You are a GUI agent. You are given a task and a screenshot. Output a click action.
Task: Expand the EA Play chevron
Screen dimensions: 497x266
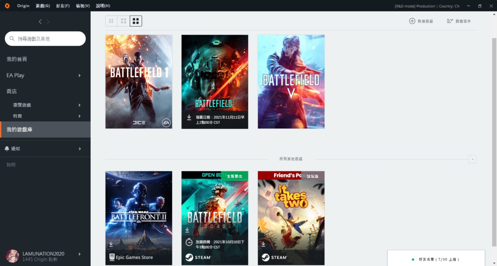(x=80, y=75)
